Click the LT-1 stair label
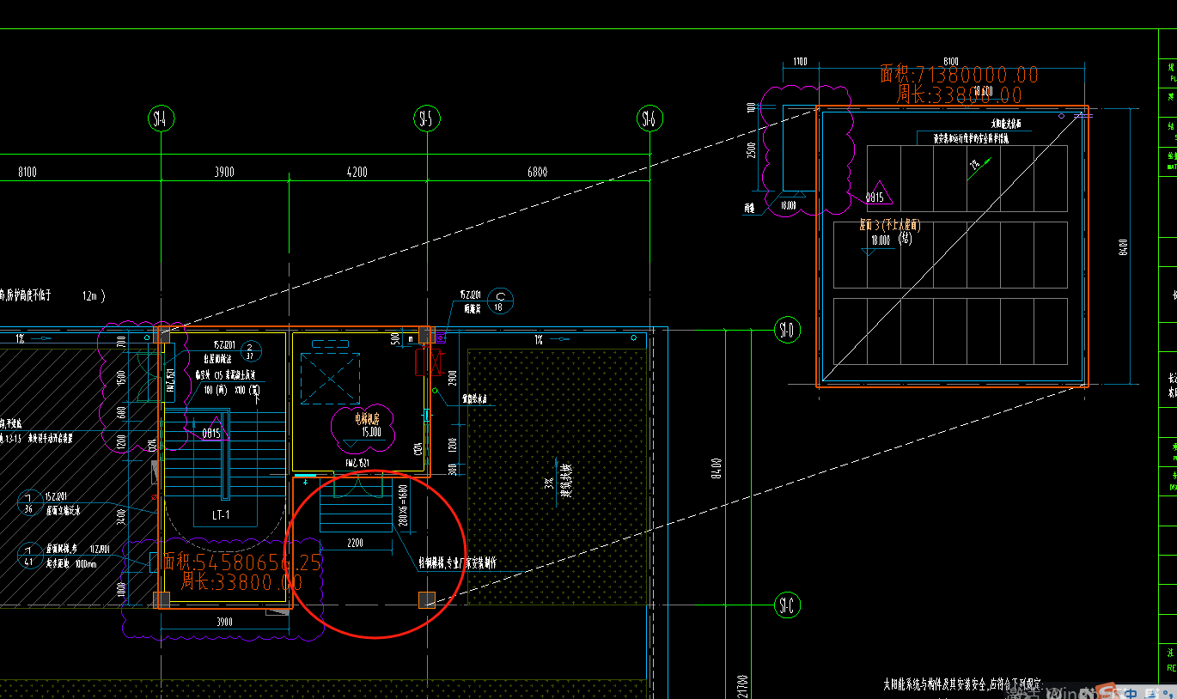 point(221,515)
